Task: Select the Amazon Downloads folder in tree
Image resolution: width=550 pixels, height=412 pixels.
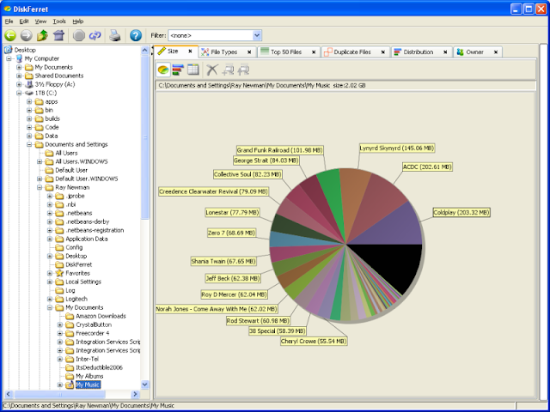Action: [x=100, y=316]
